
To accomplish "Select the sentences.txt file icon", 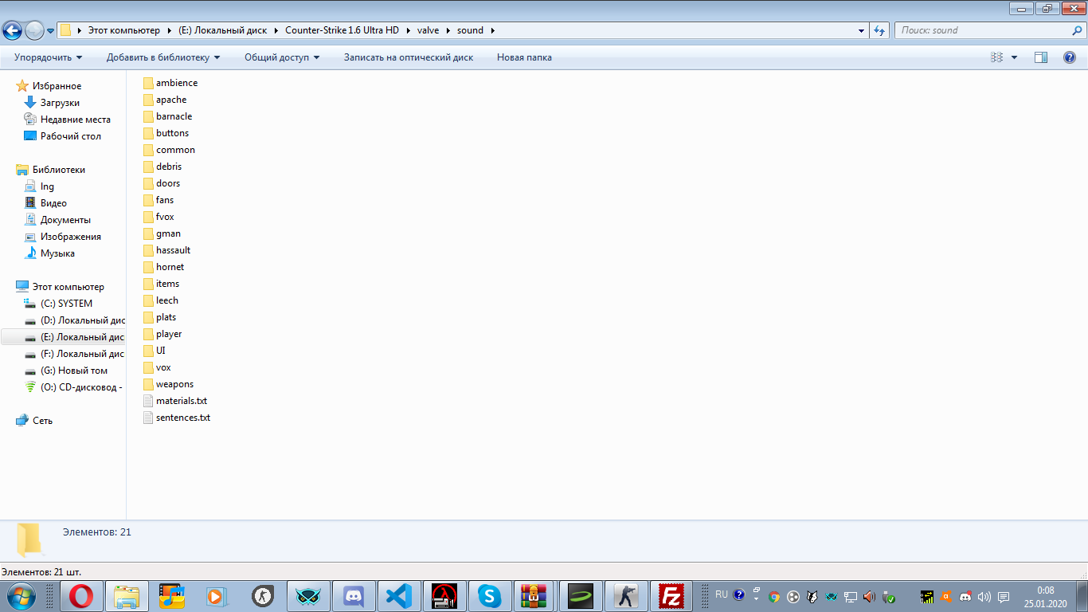I will (148, 418).
